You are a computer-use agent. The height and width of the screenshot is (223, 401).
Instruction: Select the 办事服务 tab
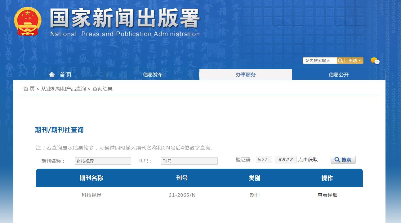click(246, 74)
